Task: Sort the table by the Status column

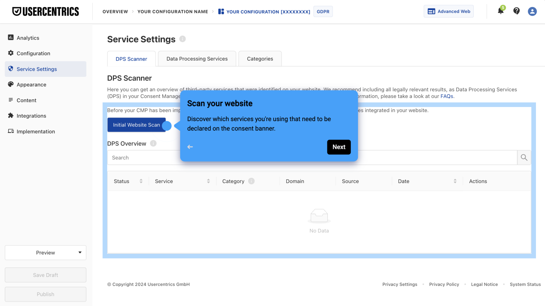Action: click(x=141, y=181)
